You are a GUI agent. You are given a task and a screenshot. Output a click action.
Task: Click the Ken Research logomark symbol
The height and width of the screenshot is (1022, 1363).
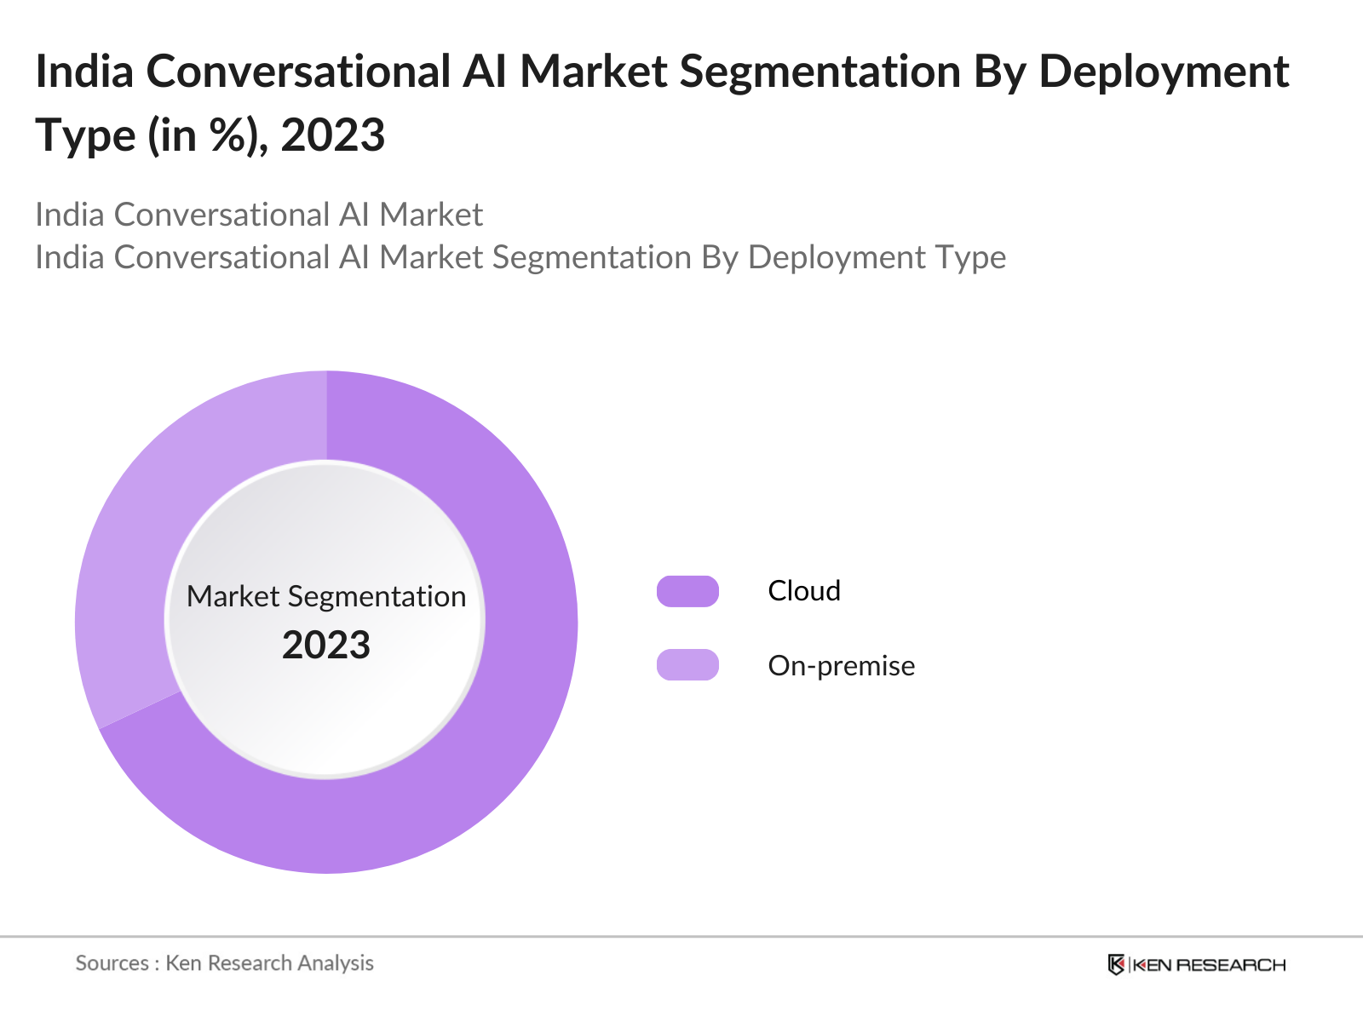[x=1114, y=963]
